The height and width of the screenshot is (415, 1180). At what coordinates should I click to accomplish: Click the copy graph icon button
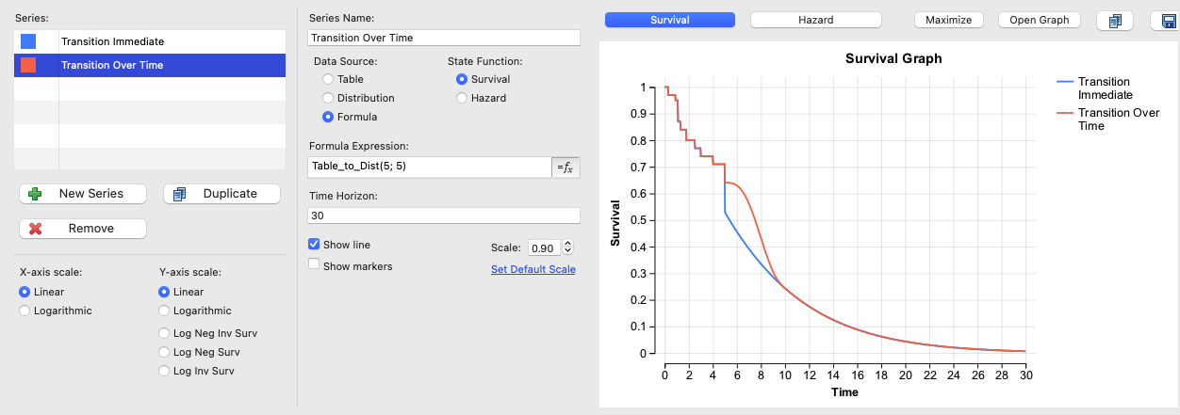pos(1115,20)
